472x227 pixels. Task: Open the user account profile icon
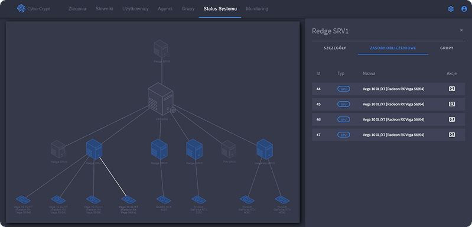464,9
